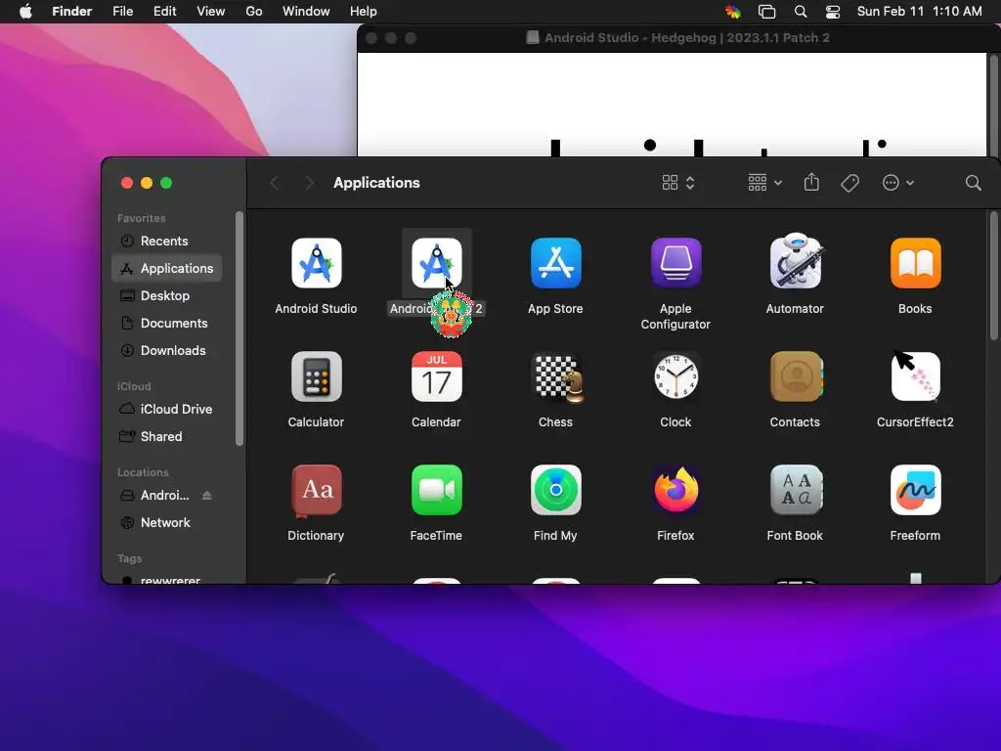Open the Automator robot icon
1001x751 pixels.
click(x=795, y=262)
